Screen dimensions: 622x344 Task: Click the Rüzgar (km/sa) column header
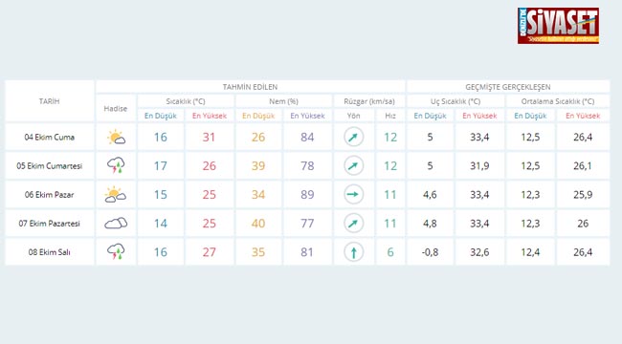[x=369, y=101]
